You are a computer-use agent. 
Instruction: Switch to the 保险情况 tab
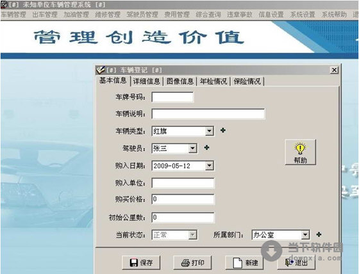(247, 81)
